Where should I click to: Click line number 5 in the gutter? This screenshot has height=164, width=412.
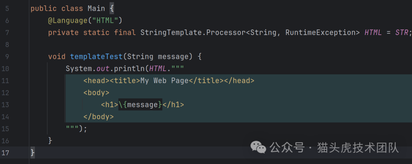tap(7, 8)
